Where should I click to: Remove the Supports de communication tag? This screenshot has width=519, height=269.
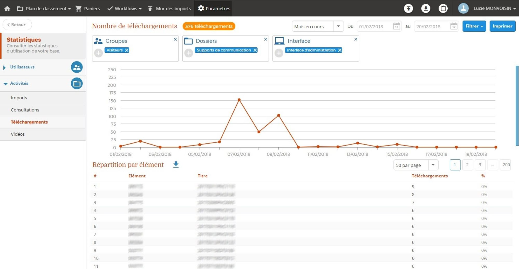[x=255, y=50]
